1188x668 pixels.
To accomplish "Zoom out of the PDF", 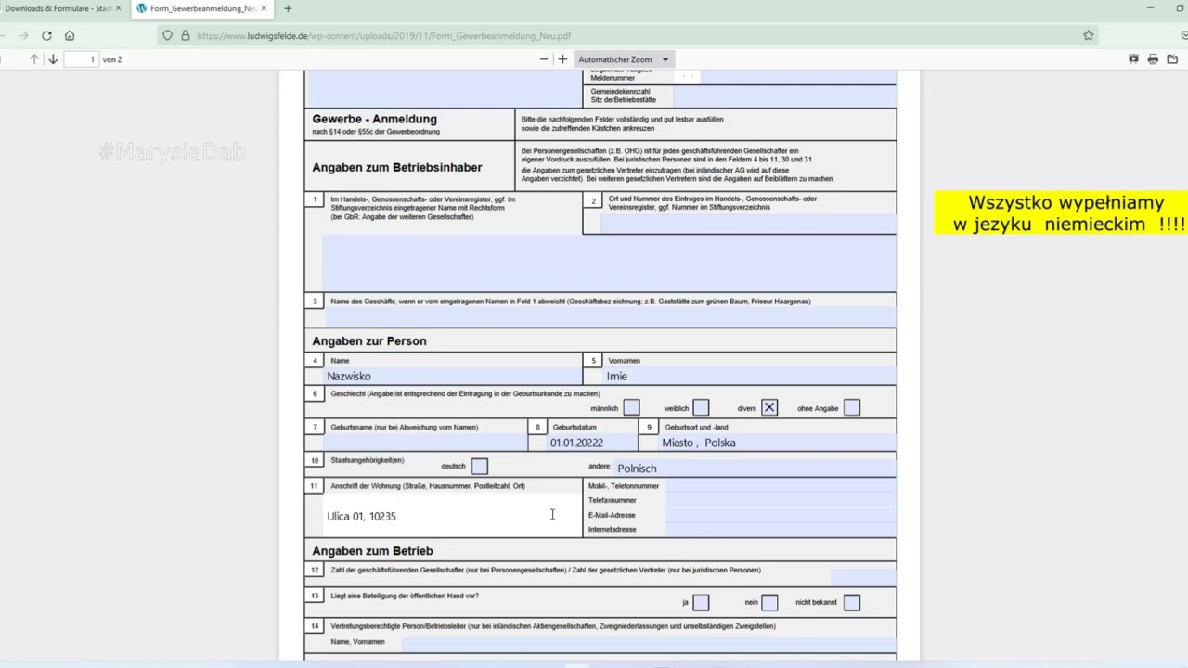I will [x=544, y=59].
